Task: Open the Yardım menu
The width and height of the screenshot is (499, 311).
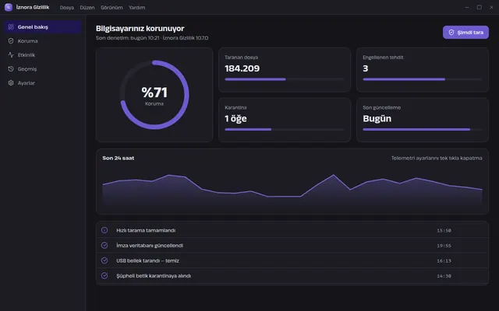Action: click(137, 8)
